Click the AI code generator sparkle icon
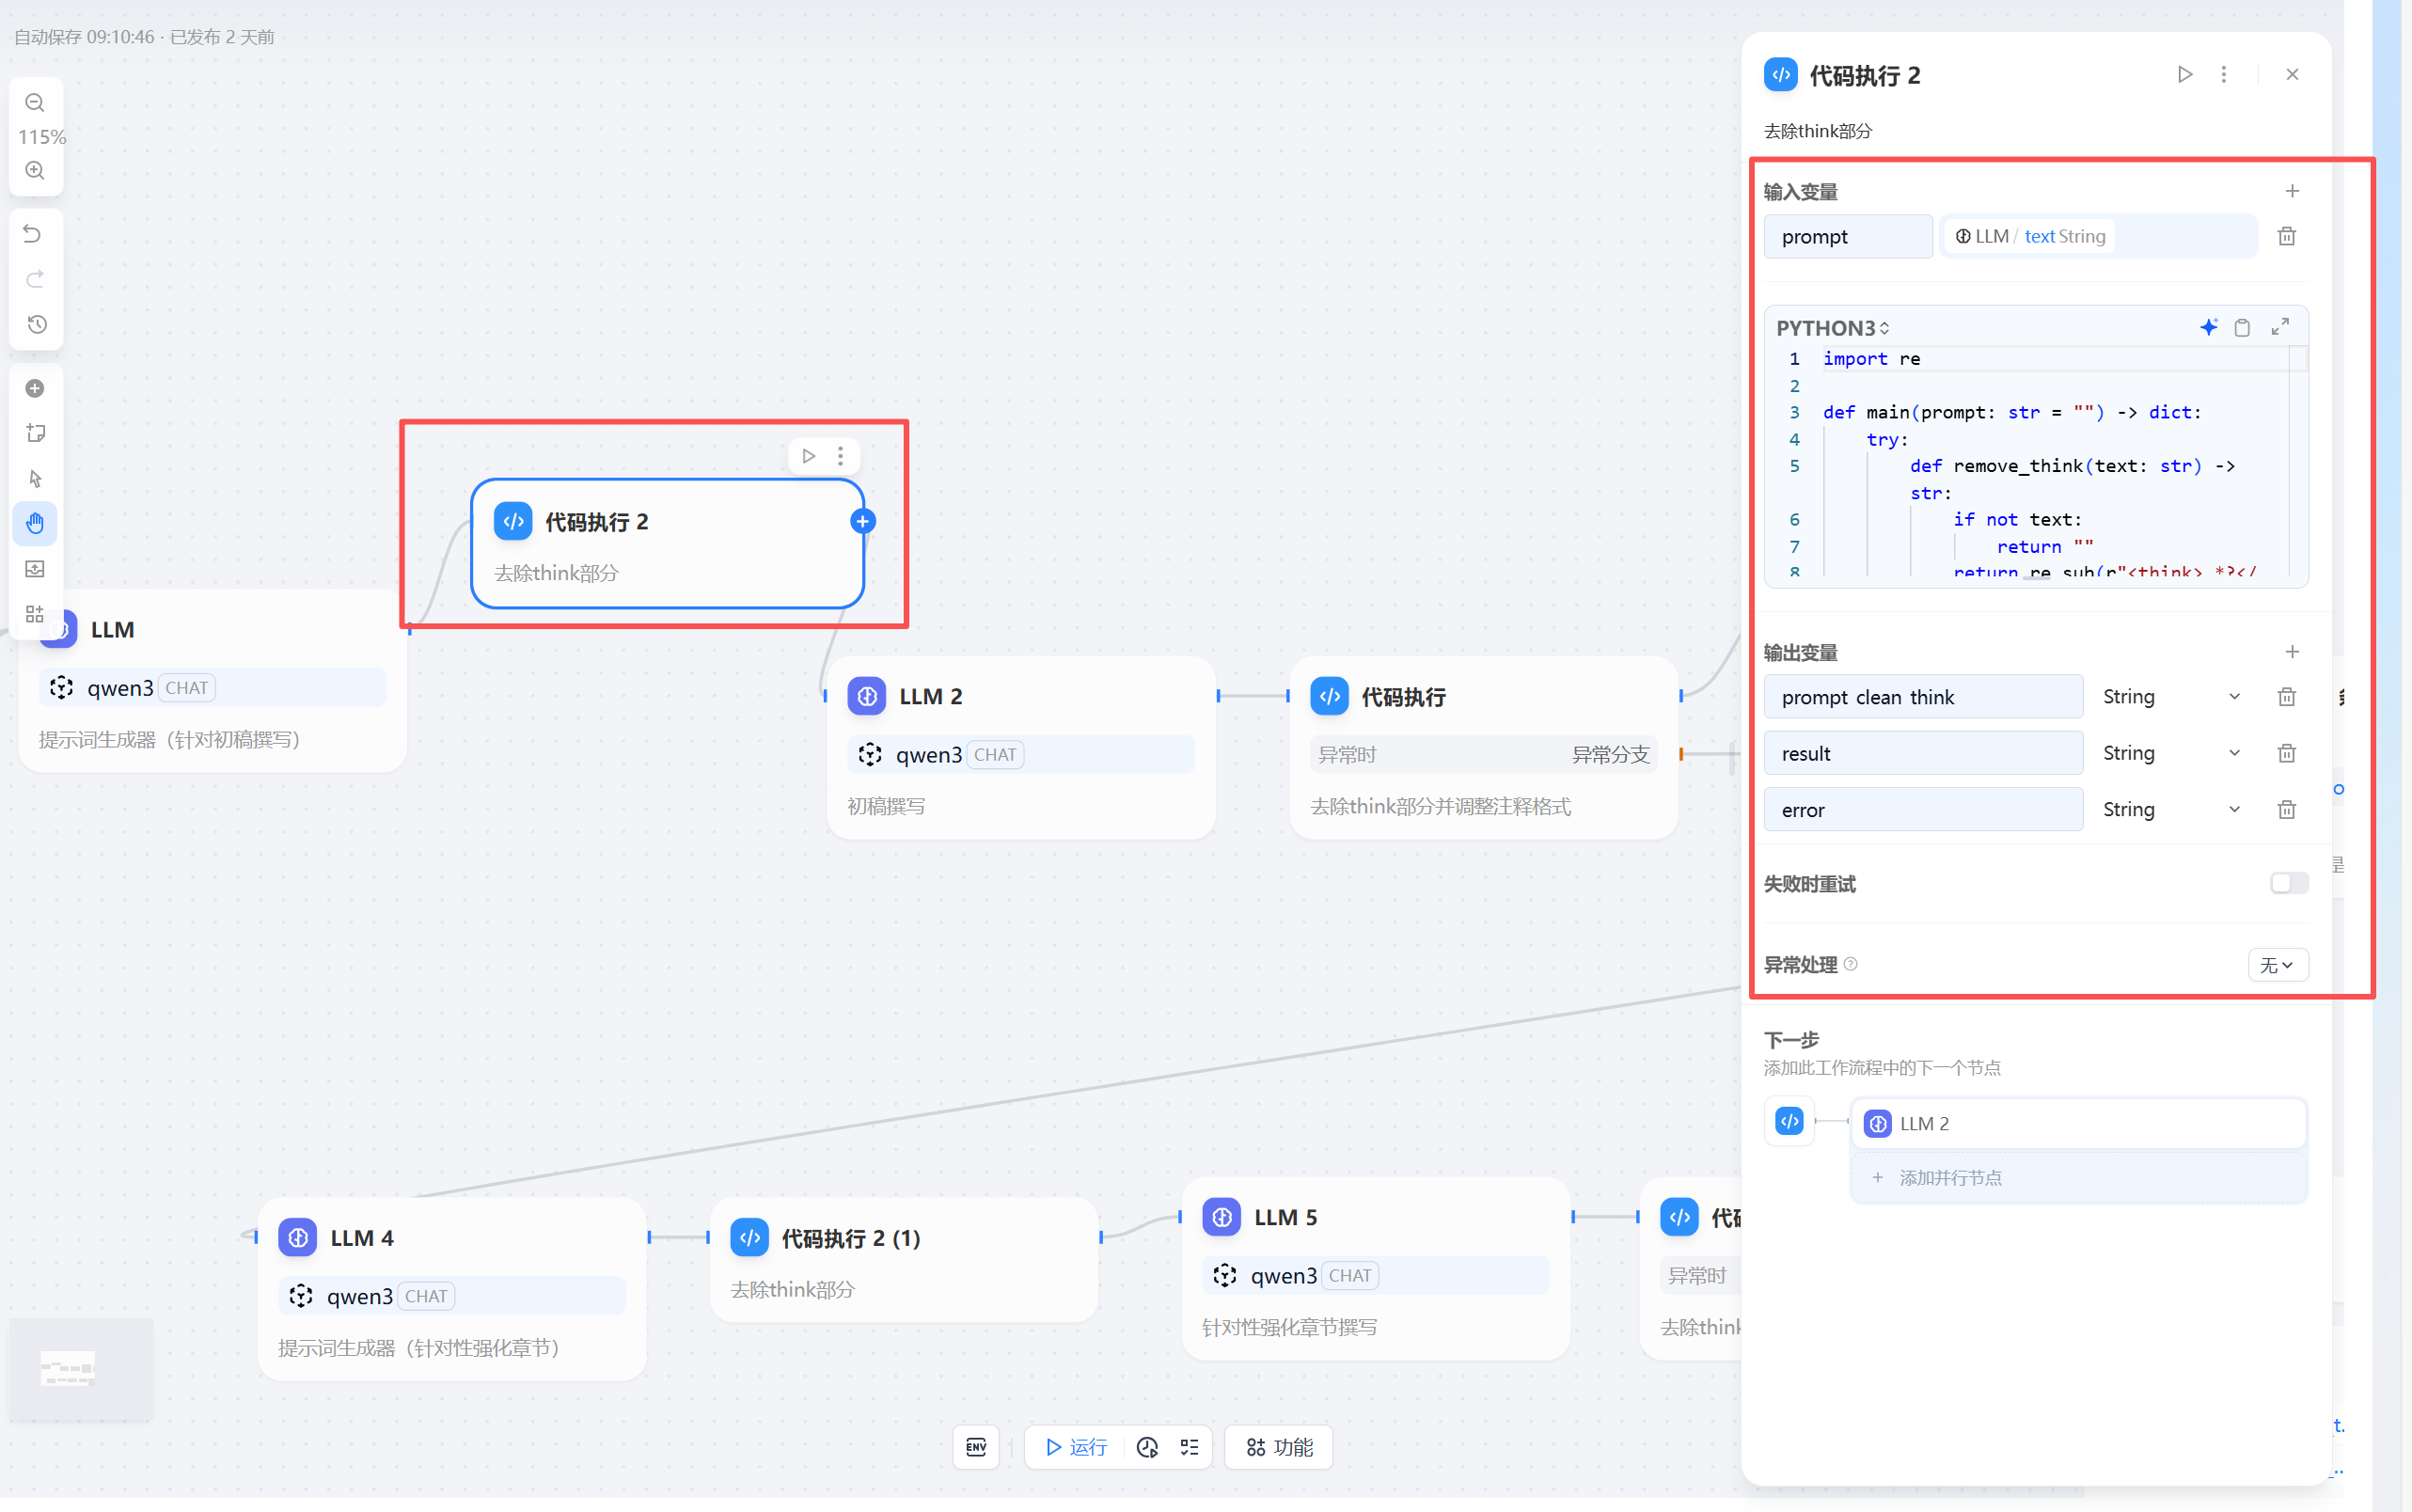This screenshot has width=2412, height=1512. point(2208,327)
